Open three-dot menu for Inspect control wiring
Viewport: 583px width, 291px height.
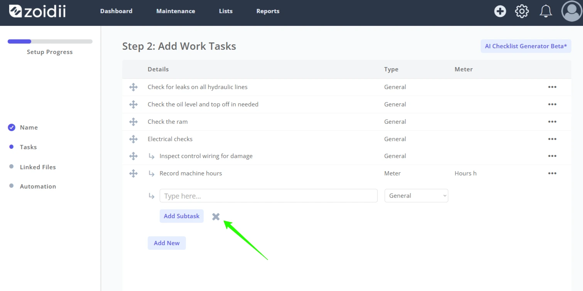pyautogui.click(x=552, y=156)
